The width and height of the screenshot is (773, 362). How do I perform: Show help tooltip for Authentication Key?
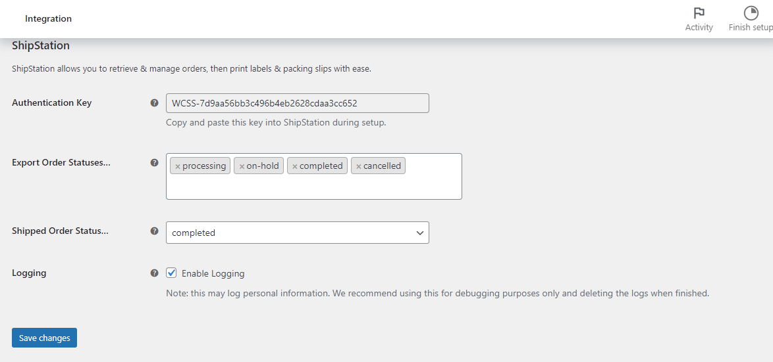154,102
